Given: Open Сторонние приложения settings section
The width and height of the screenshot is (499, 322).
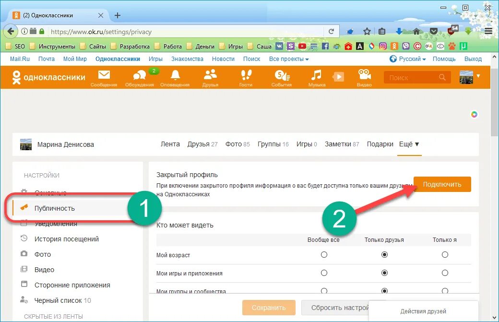Looking at the screenshot, I should (72, 285).
